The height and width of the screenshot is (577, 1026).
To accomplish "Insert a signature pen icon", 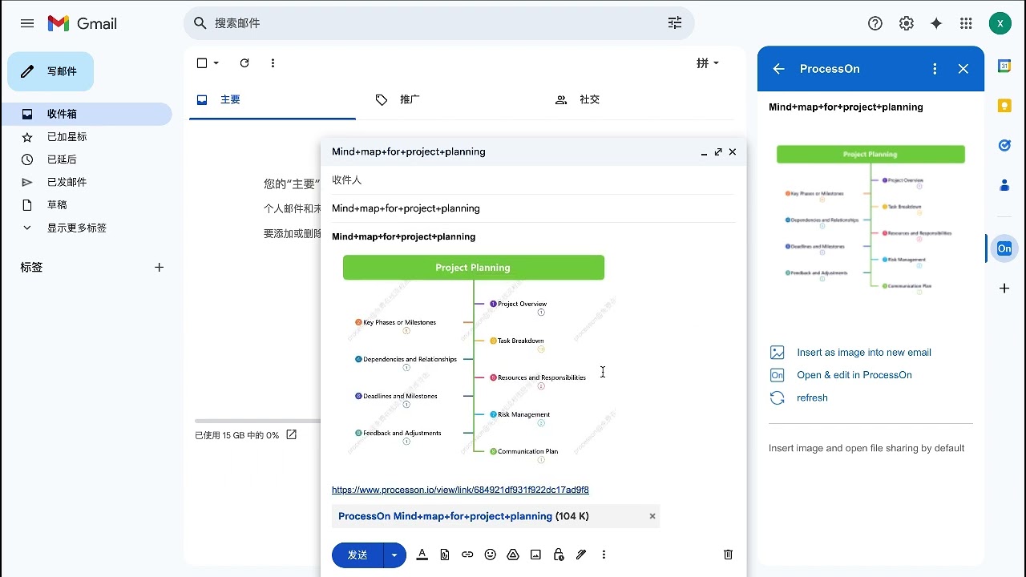I will (581, 555).
